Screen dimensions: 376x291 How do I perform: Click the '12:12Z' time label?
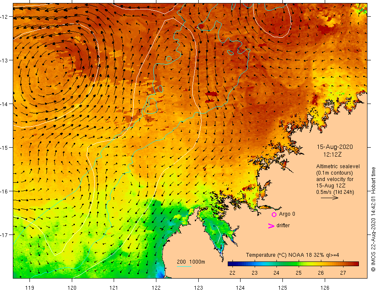coord(332,154)
